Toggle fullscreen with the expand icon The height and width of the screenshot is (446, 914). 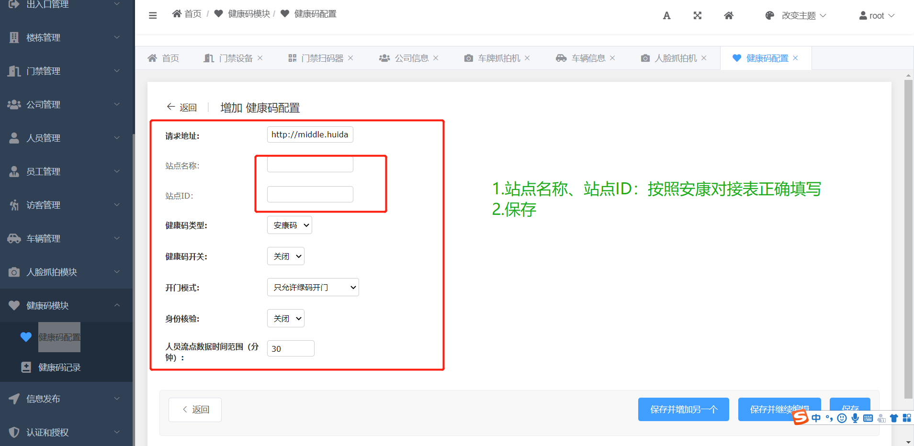[698, 16]
